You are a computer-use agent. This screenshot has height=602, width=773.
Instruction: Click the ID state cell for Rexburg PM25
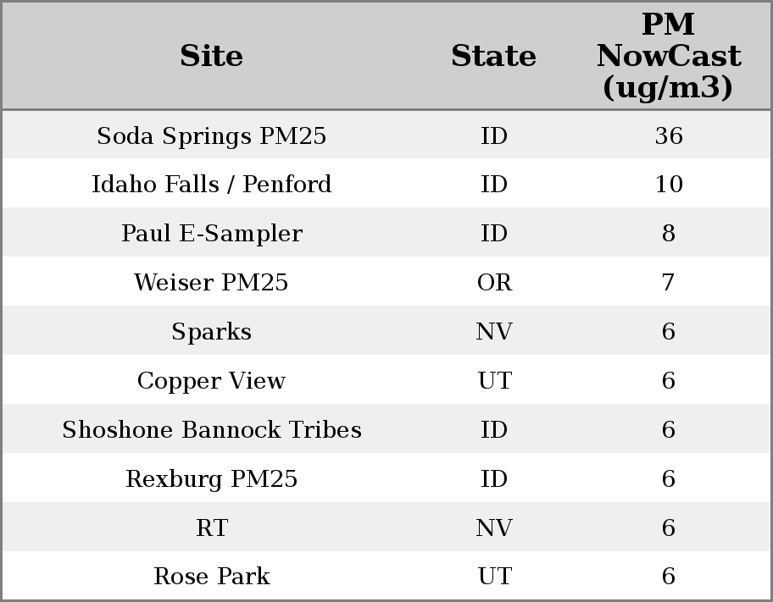point(494,479)
